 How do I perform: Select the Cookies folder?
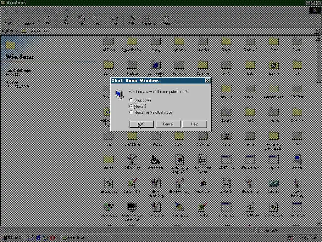(297, 44)
